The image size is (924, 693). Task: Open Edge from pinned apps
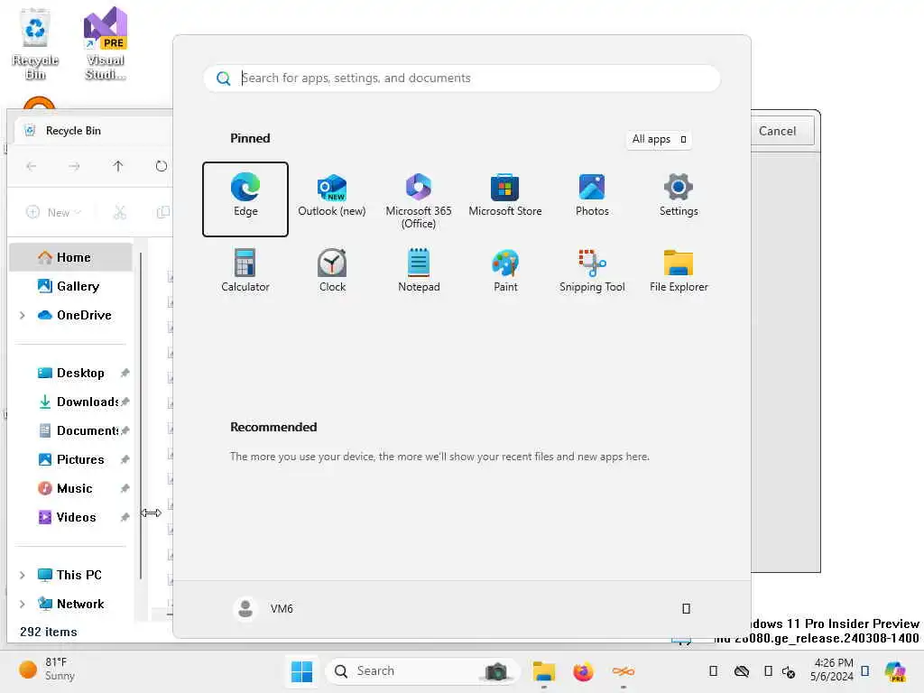(x=245, y=199)
